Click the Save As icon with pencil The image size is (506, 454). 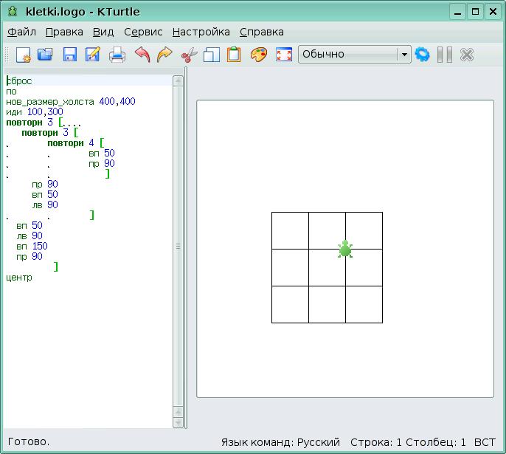pyautogui.click(x=93, y=55)
